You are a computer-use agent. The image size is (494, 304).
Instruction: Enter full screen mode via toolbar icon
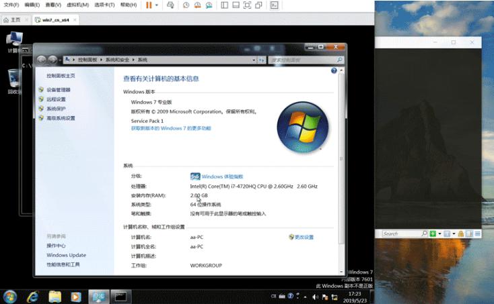pyautogui.click(x=247, y=5)
